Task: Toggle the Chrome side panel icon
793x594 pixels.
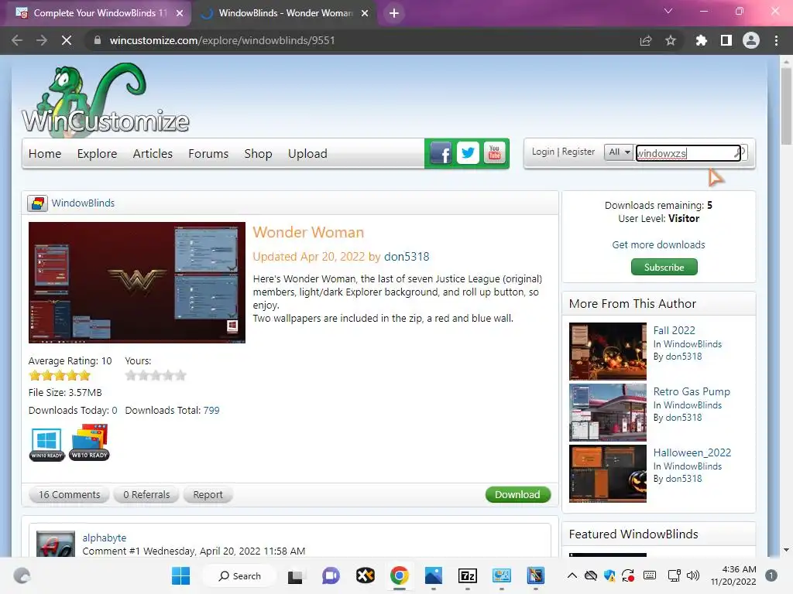Action: coord(726,40)
